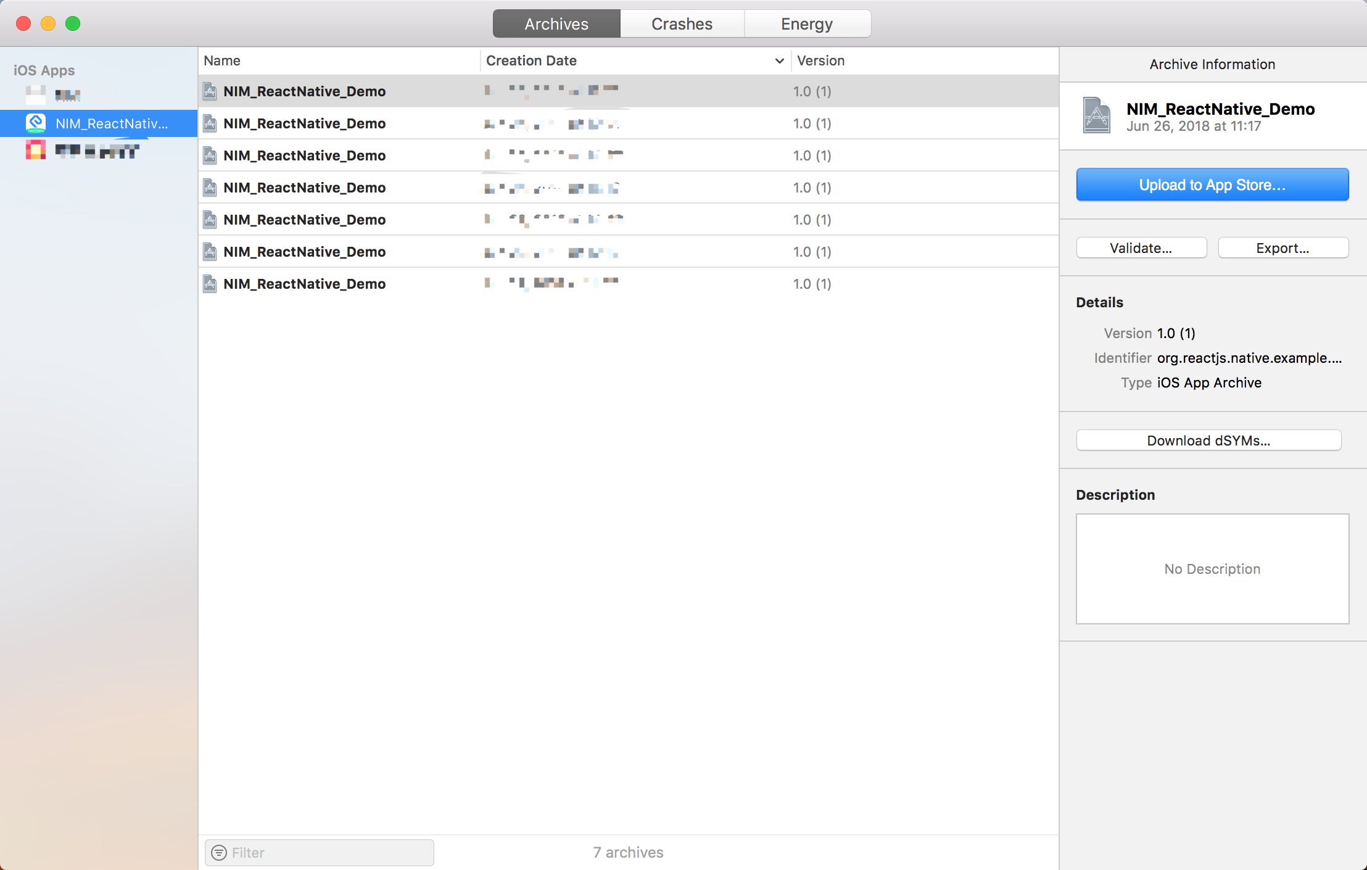Click archive file icon in last list row

pos(210,284)
